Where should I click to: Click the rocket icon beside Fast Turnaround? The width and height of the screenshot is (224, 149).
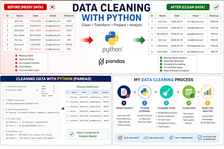171,137
